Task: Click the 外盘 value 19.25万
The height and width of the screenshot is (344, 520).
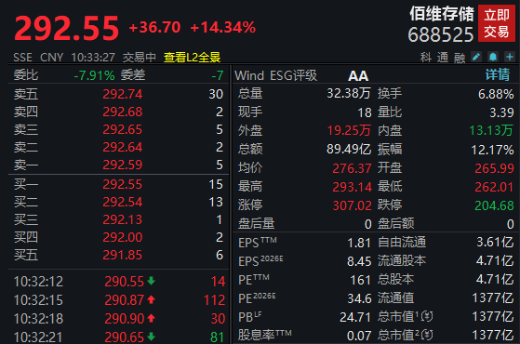Action: click(349, 130)
